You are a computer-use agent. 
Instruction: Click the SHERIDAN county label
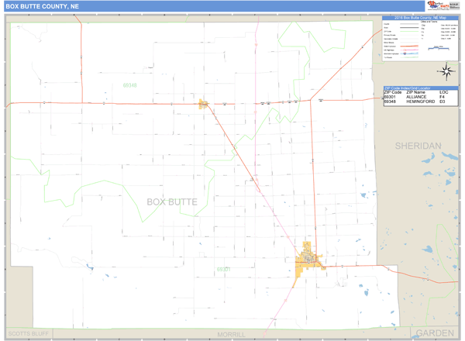pyautogui.click(x=417, y=146)
